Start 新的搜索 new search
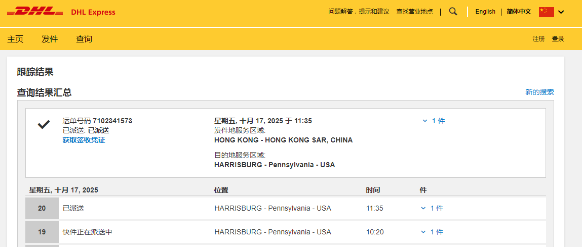Image resolution: width=582 pixels, height=247 pixels. [x=539, y=92]
